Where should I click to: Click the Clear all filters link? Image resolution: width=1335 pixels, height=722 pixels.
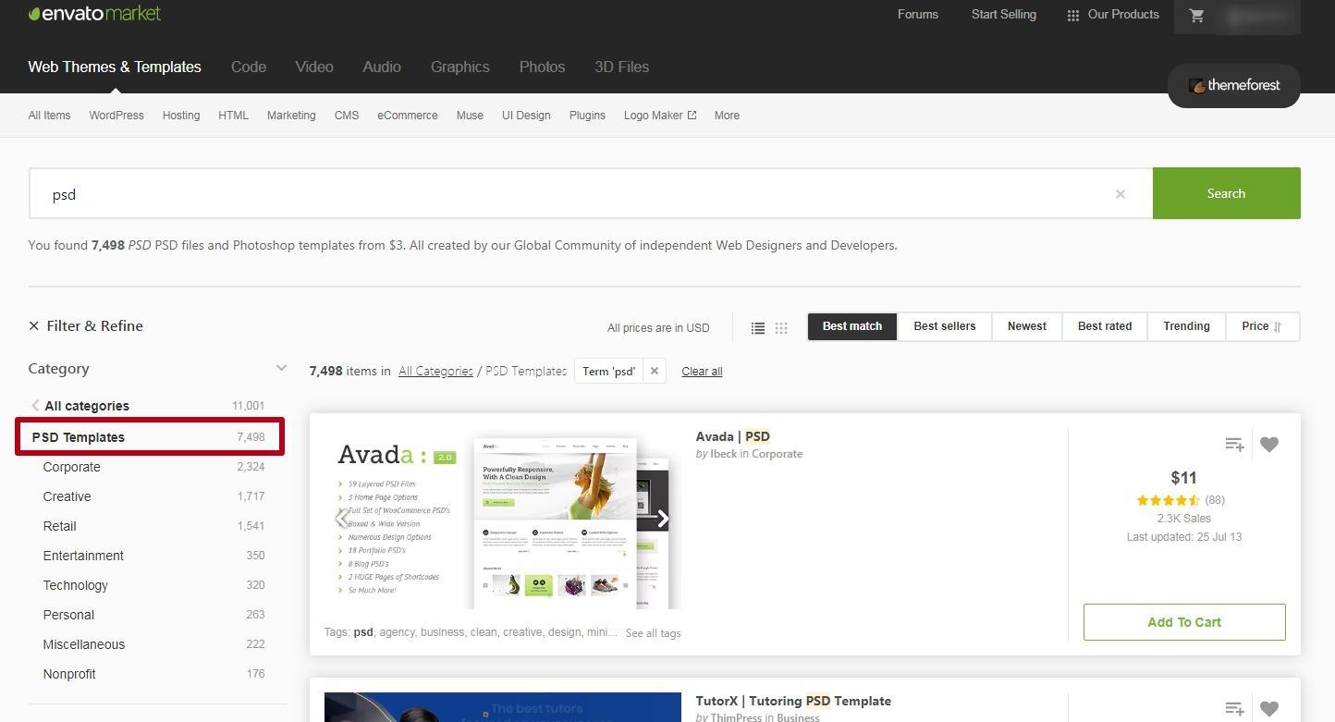coord(702,372)
